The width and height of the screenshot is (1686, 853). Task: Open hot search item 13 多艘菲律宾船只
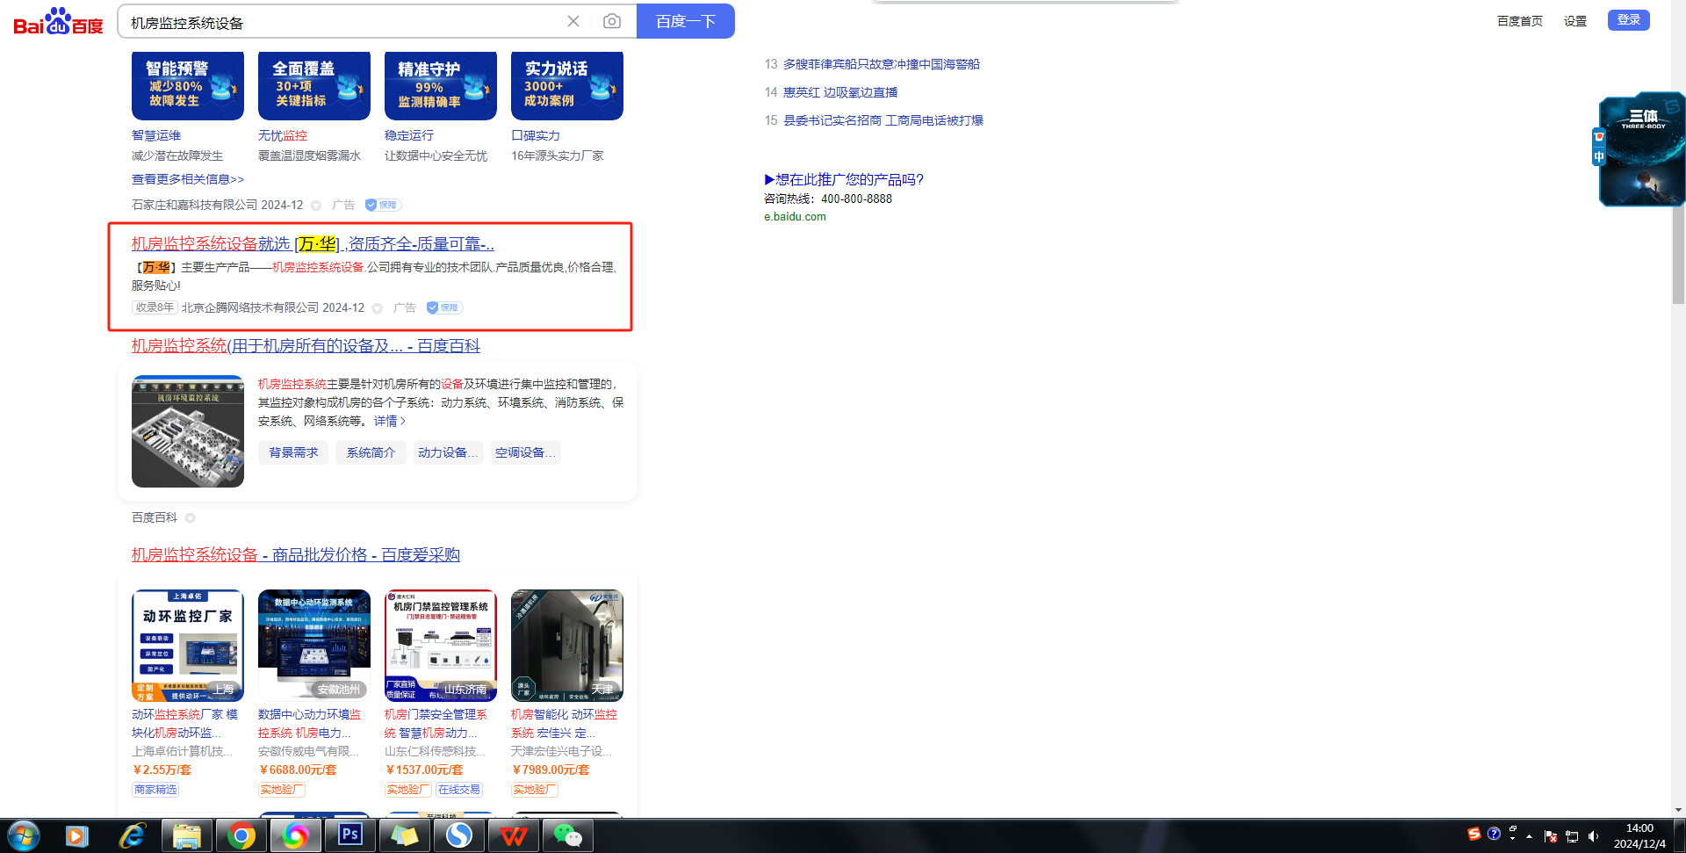click(882, 64)
